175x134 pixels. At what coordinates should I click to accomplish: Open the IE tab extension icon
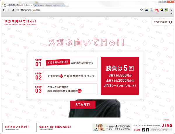pos(151,10)
